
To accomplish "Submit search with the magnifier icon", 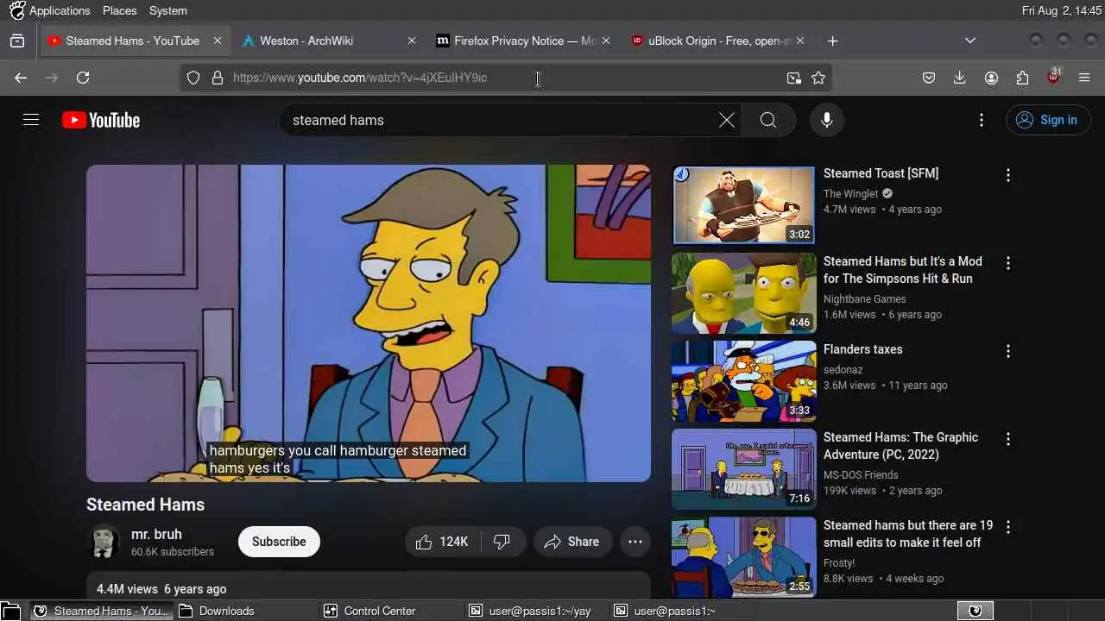I will tap(768, 120).
